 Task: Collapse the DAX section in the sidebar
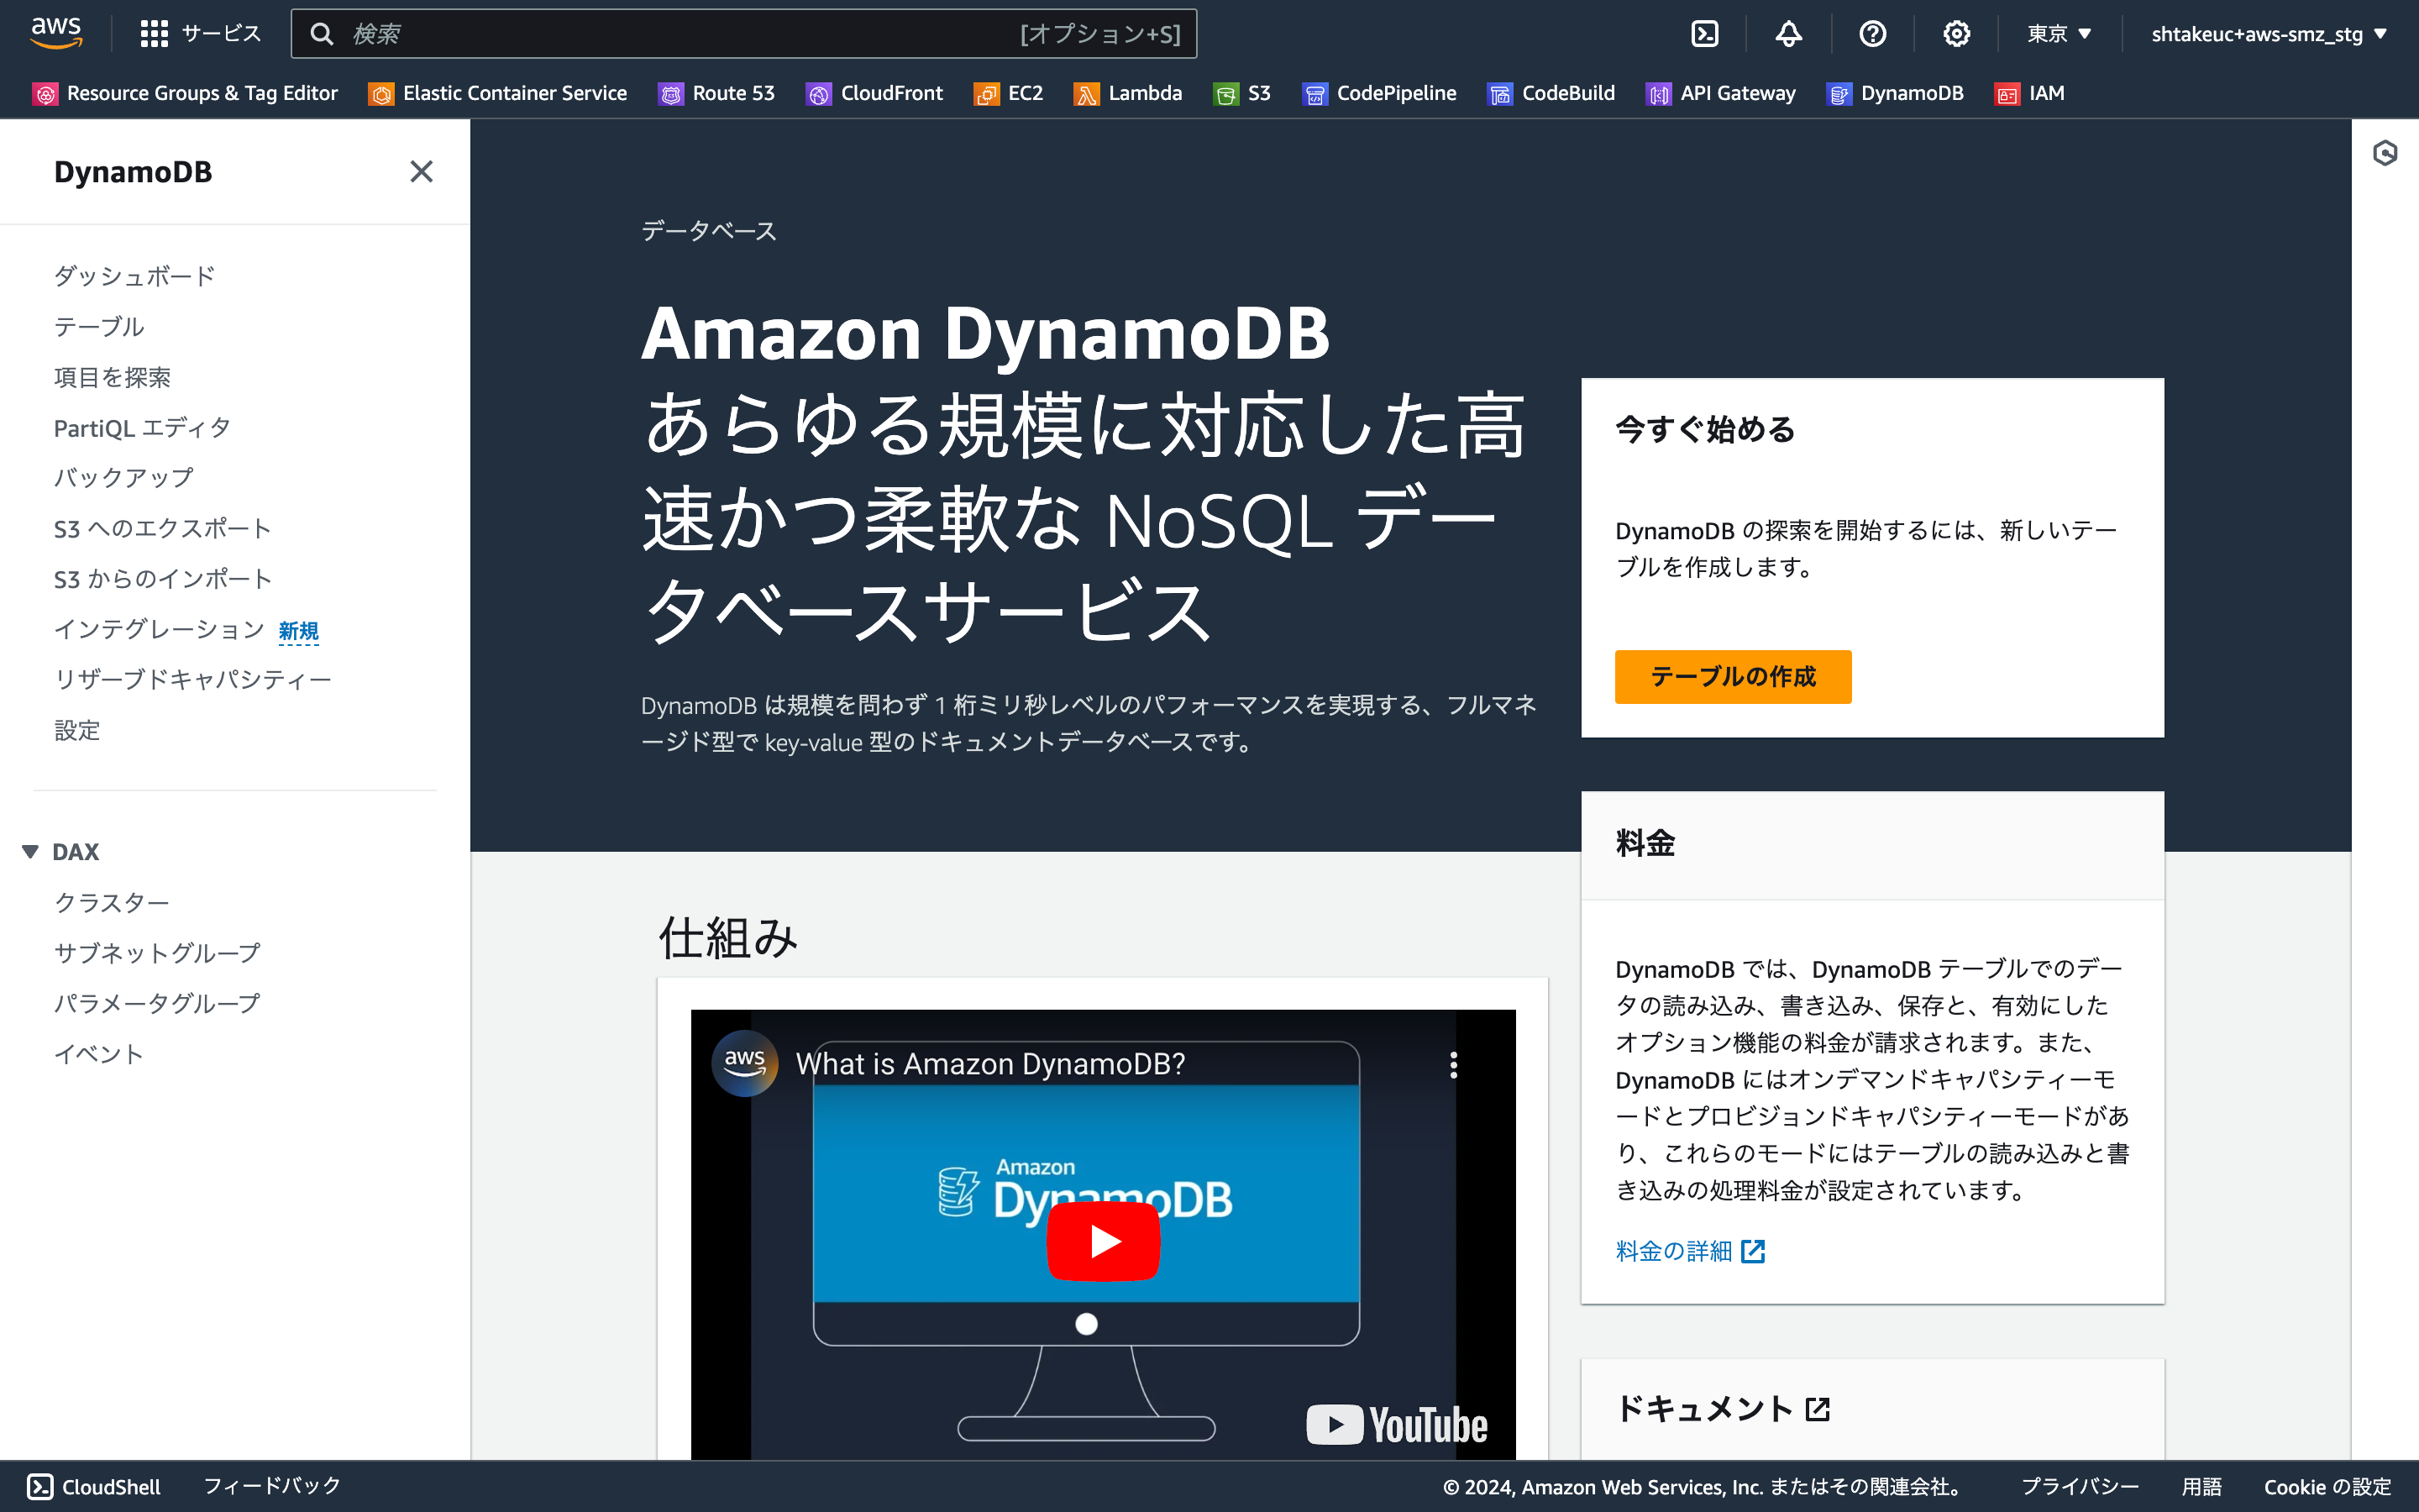click(30, 851)
